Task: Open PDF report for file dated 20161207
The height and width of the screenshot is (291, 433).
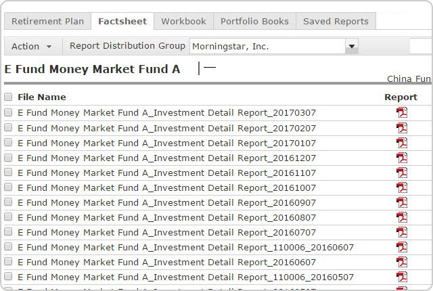Action: [x=402, y=158]
